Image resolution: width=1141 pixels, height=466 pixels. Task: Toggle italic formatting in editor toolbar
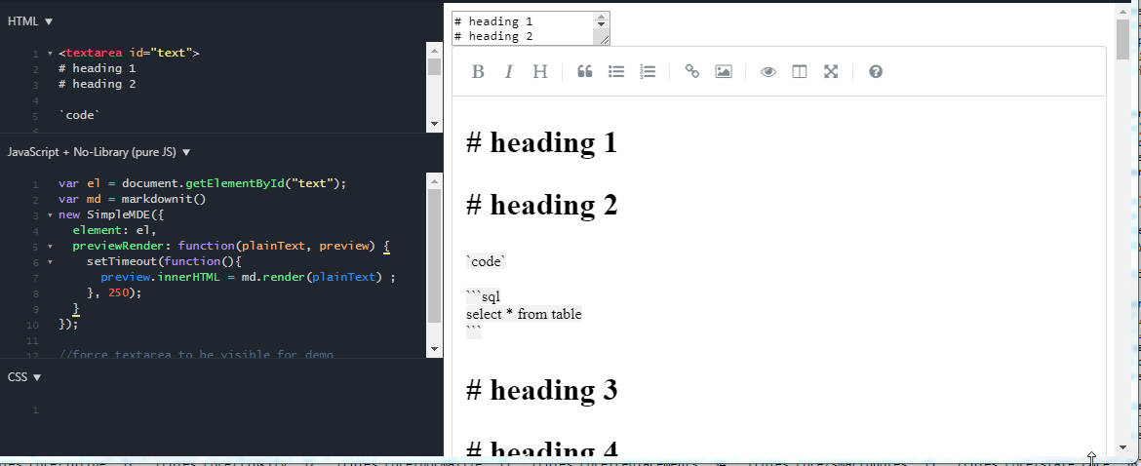509,71
